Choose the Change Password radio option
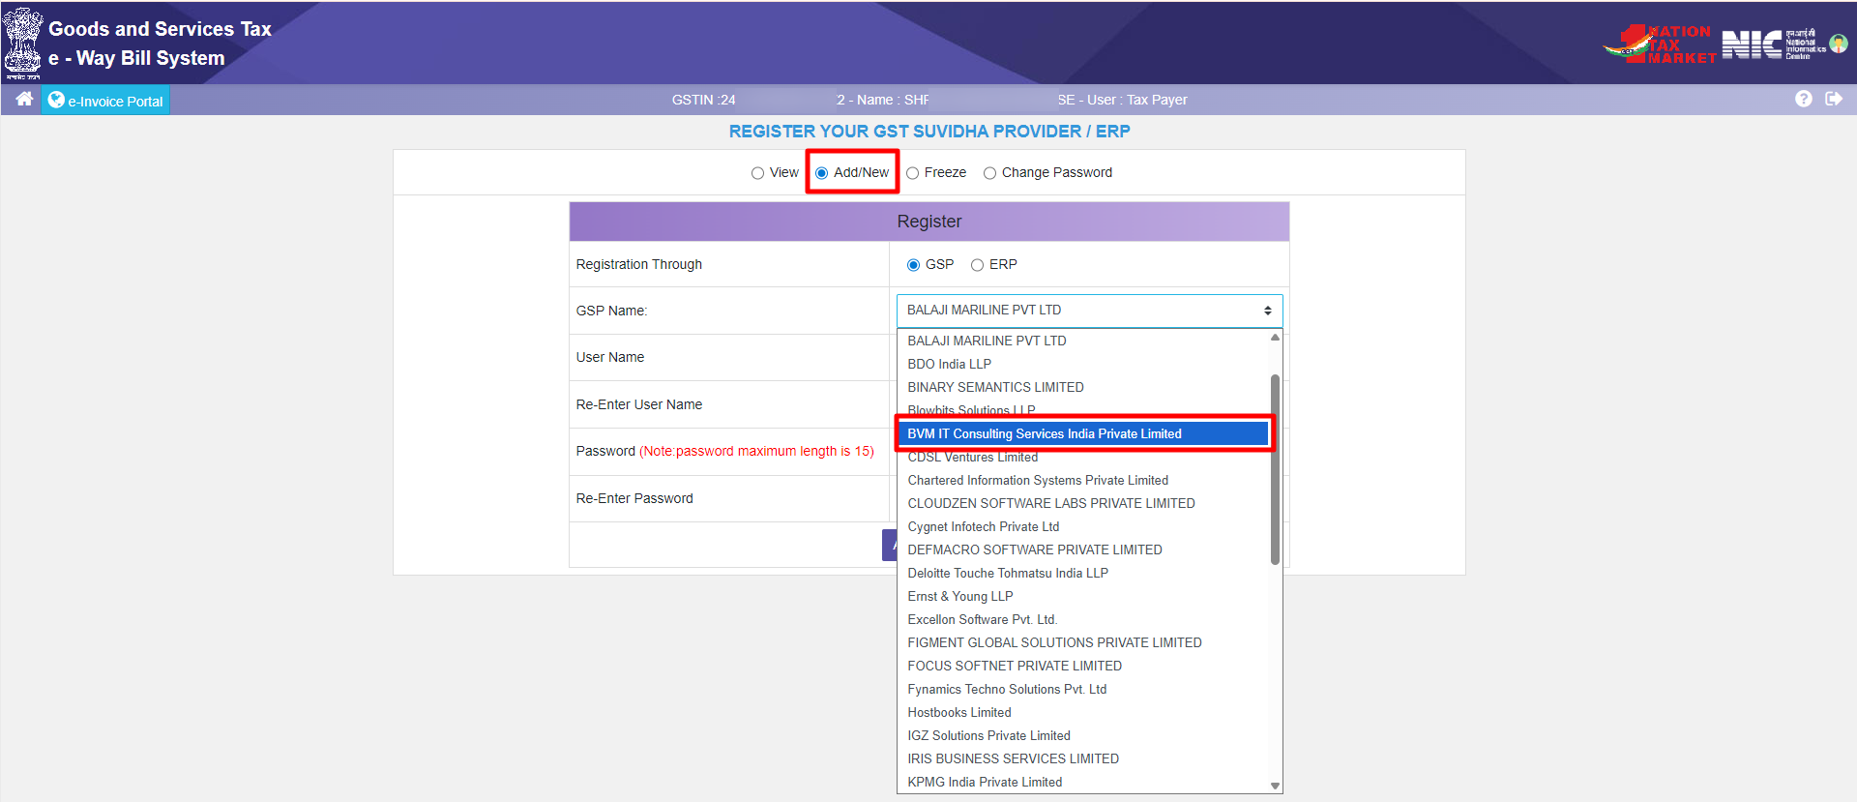Screen dimensions: 1857x802 [x=989, y=173]
